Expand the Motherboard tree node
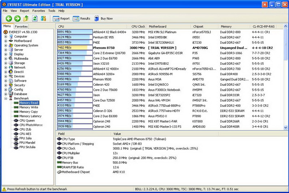The height and width of the screenshot is (193, 289). 6,41
